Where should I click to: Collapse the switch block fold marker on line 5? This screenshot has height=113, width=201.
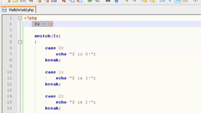[x=20, y=42]
